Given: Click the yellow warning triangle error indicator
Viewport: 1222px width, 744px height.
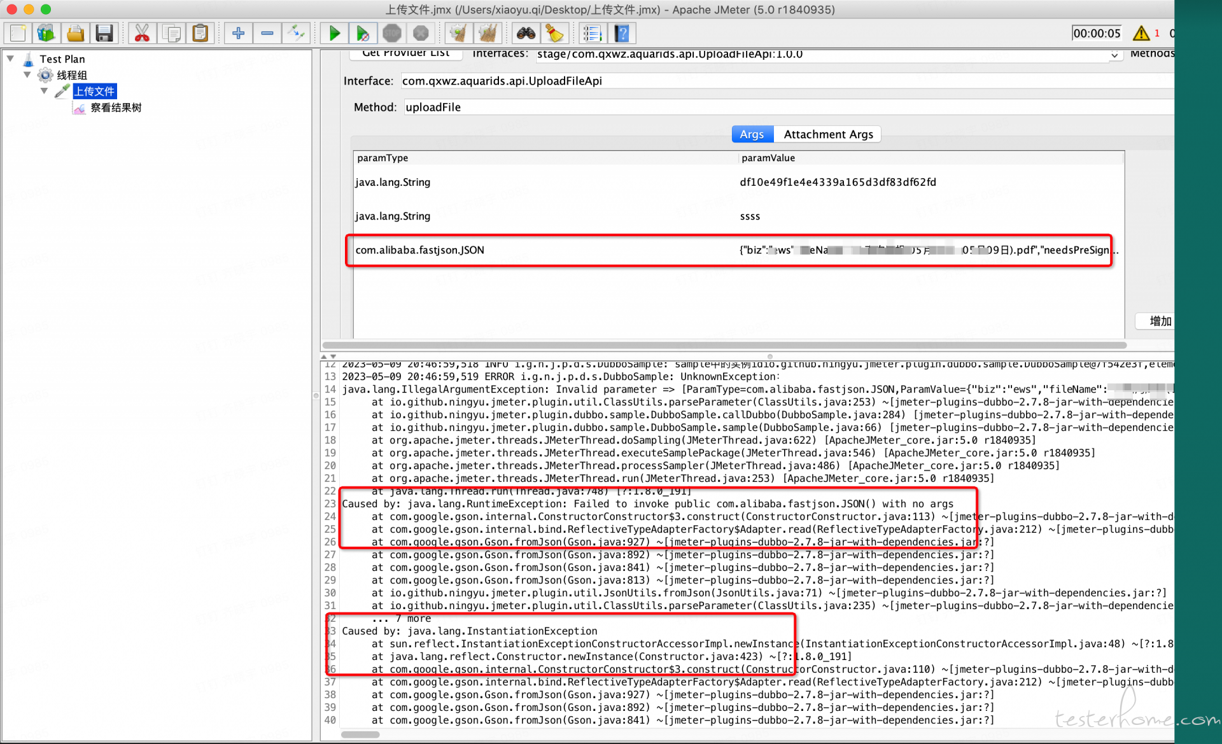Looking at the screenshot, I should (1141, 33).
